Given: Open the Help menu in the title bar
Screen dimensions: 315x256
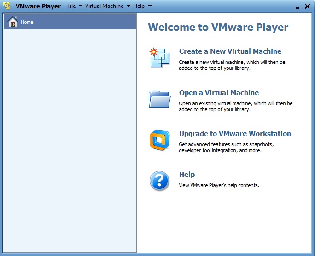Looking at the screenshot, I should click(139, 6).
